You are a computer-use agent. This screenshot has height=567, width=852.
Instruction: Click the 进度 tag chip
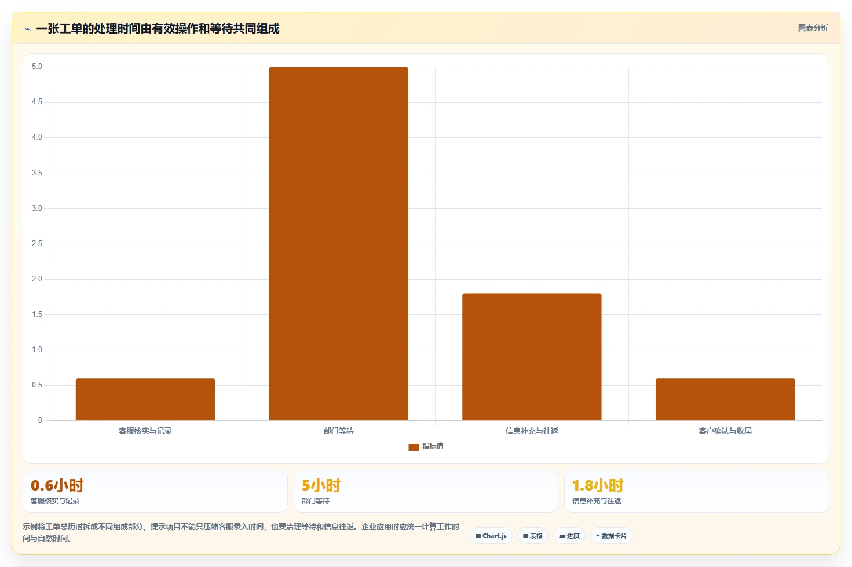(569, 536)
